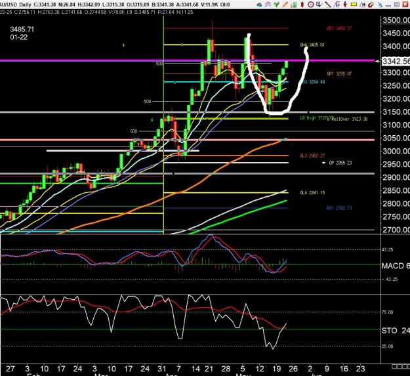Click the H3 3264.49 level label

point(314,82)
